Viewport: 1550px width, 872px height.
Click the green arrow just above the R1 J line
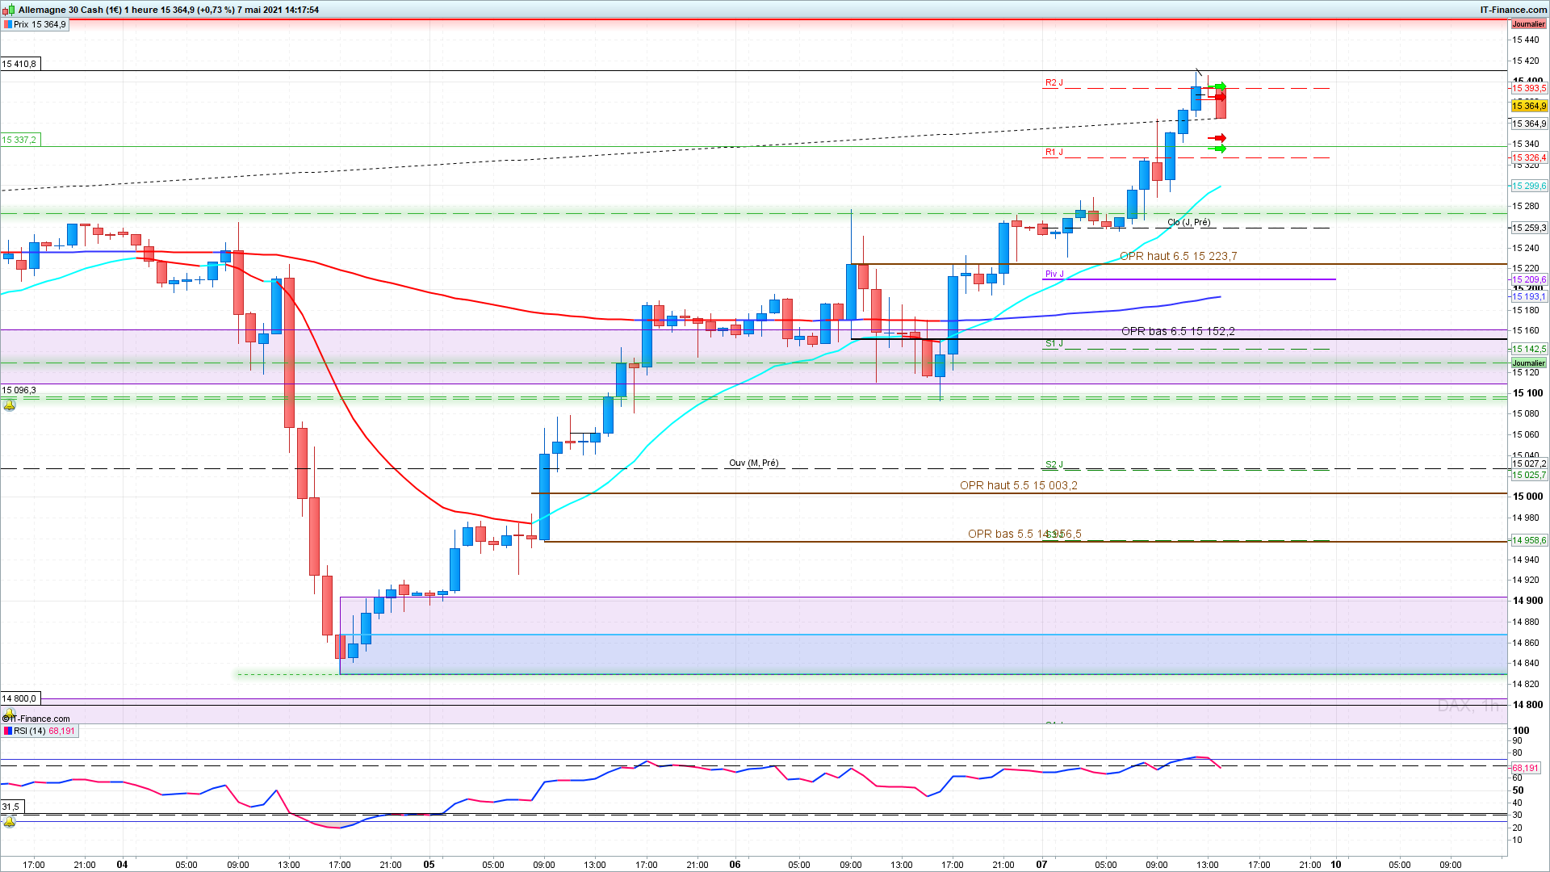pyautogui.click(x=1218, y=149)
